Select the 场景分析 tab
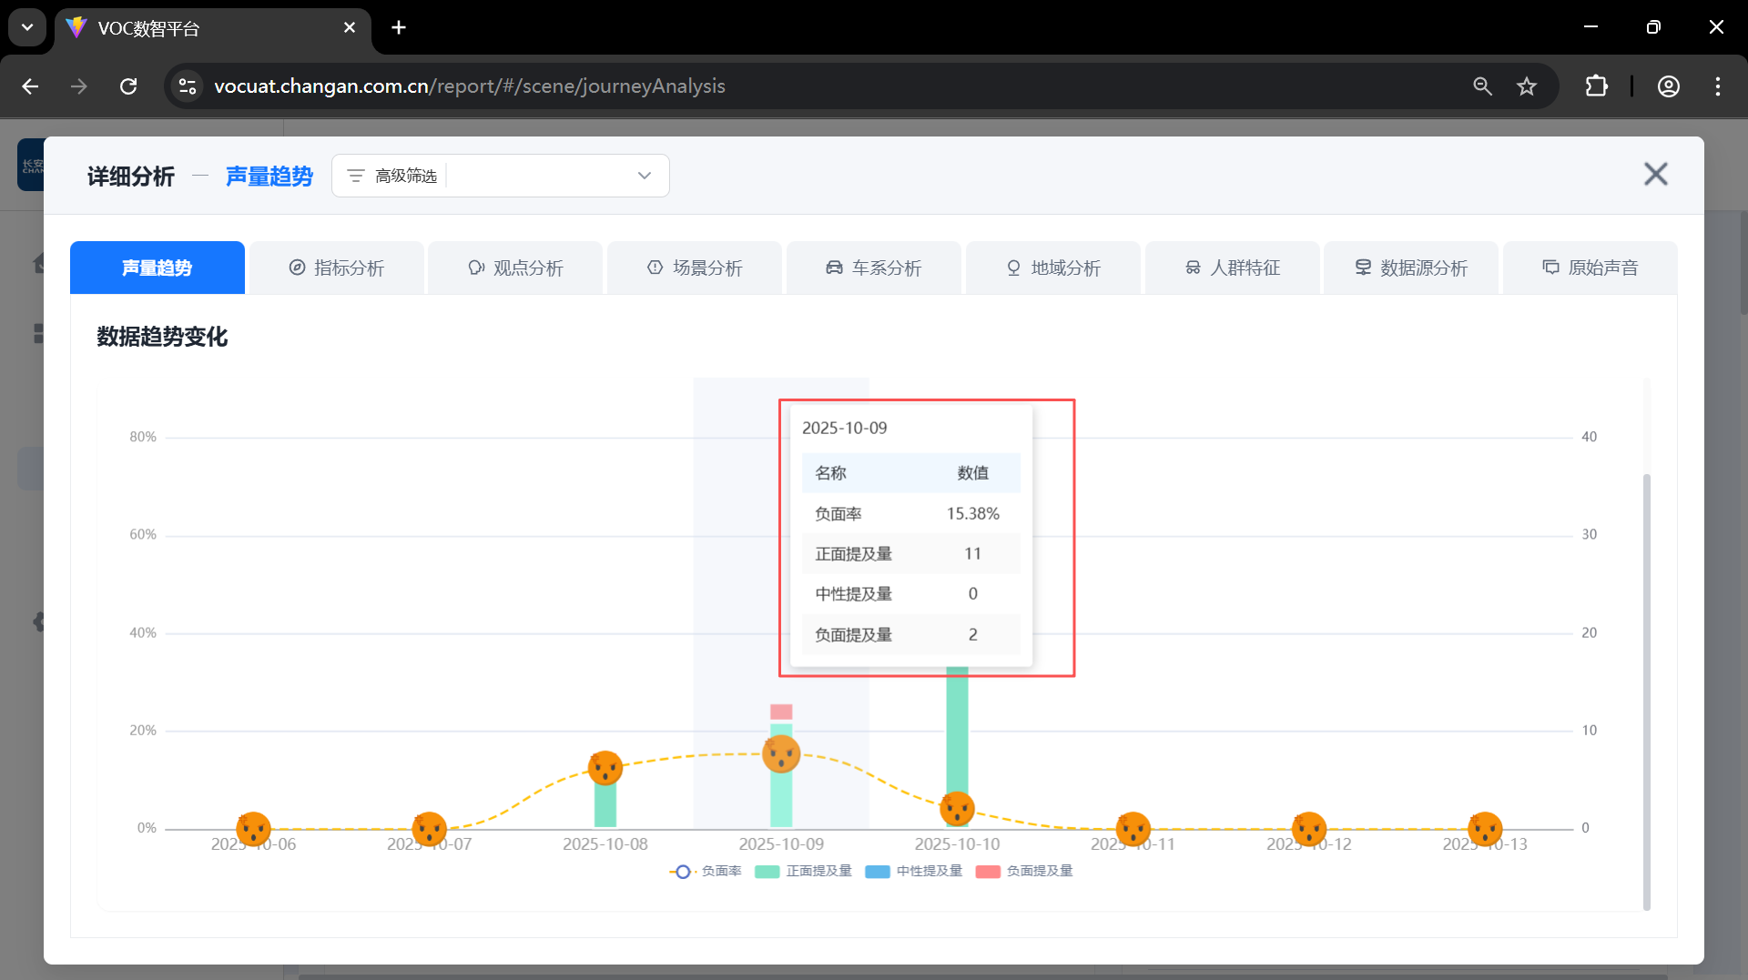The image size is (1748, 980). (x=695, y=268)
